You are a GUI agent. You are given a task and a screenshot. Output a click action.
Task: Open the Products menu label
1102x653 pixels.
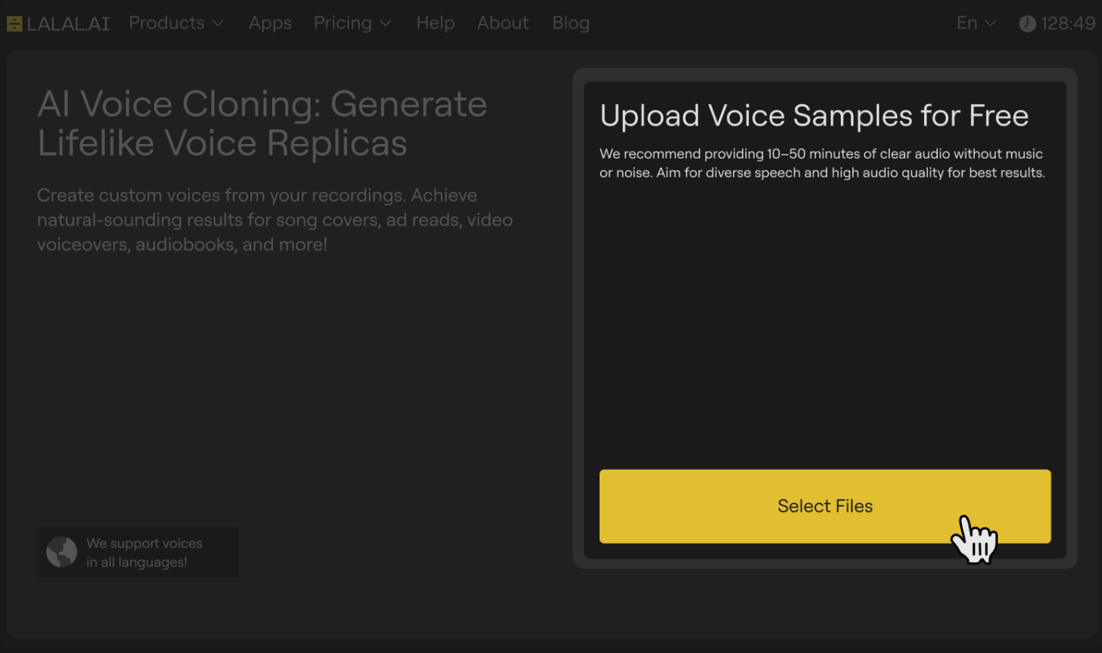click(x=166, y=23)
